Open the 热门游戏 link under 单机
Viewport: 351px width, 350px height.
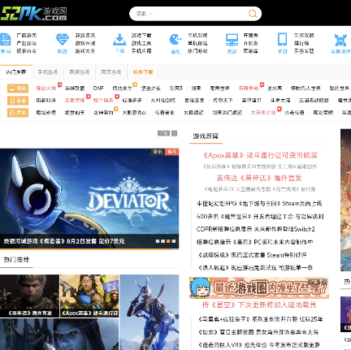[x=197, y=51]
